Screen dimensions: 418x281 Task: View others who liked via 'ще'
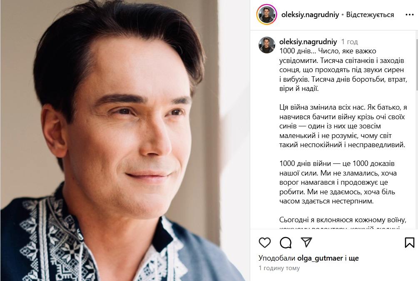(354, 258)
